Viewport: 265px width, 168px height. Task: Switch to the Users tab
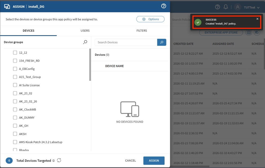[85, 31]
